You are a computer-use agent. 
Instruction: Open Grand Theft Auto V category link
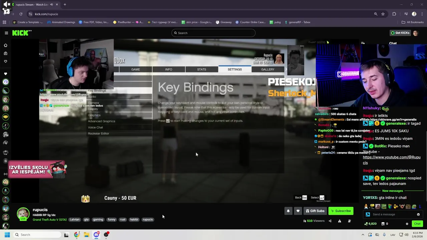(50, 220)
